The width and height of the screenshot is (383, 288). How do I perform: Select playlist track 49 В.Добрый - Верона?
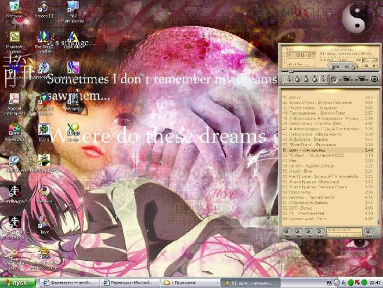pyautogui.click(x=327, y=140)
